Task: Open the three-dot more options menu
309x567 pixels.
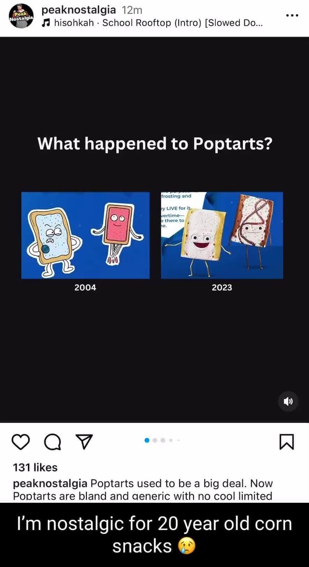Action: (292, 16)
